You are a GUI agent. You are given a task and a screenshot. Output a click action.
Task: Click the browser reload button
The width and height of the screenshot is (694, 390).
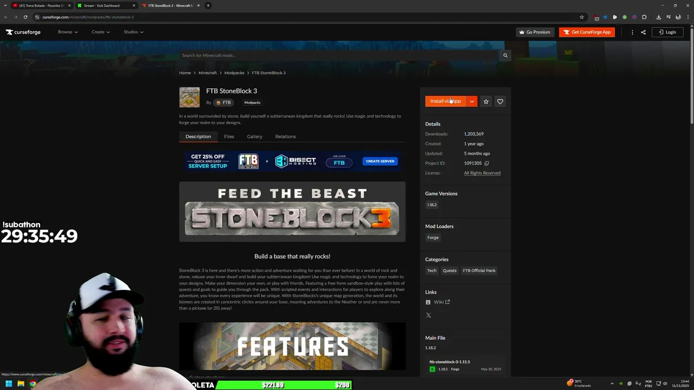click(x=25, y=17)
